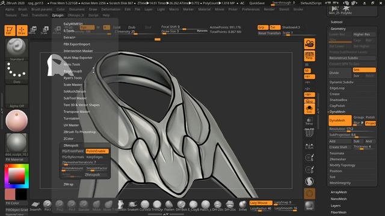Activate the Edit mode button

pos(10,31)
